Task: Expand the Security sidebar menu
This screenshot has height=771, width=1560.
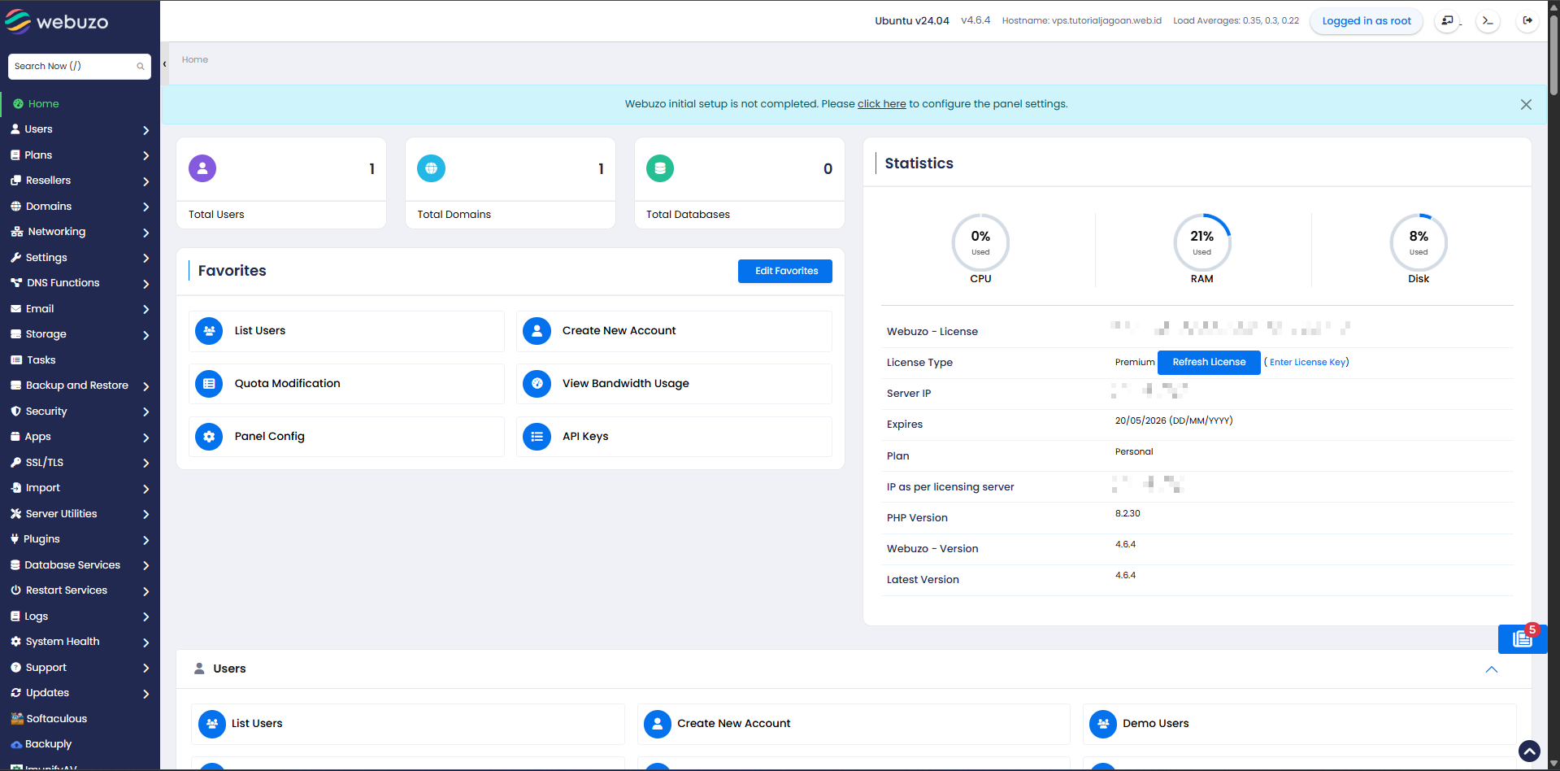Action: (80, 412)
